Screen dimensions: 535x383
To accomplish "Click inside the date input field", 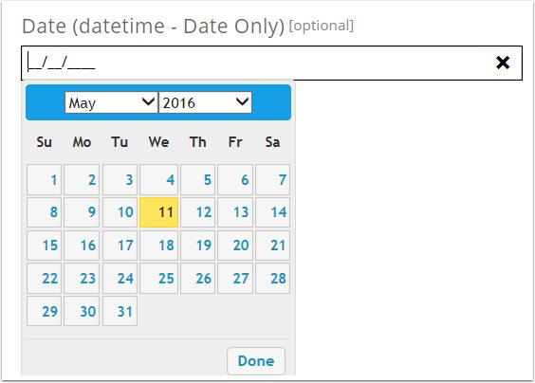I will coord(271,64).
